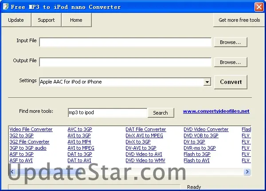266x191 pixels.
Task: Click the Search button
Action: (x=160, y=113)
